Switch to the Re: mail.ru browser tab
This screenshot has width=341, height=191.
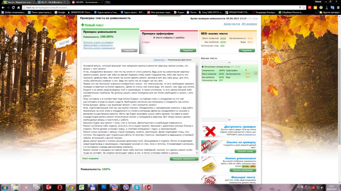tap(53, 2)
